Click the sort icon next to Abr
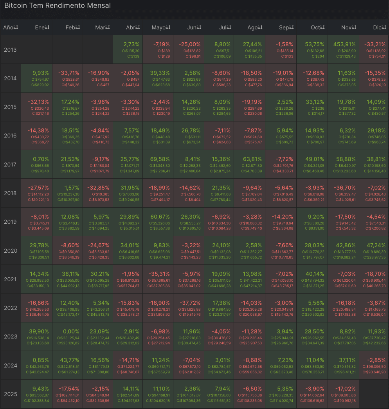The image size is (389, 409). coord(138,27)
